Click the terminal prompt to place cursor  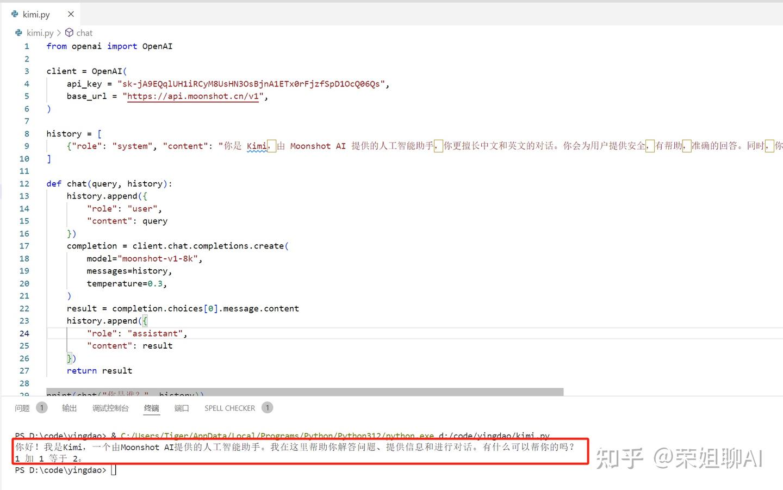pyautogui.click(x=114, y=470)
